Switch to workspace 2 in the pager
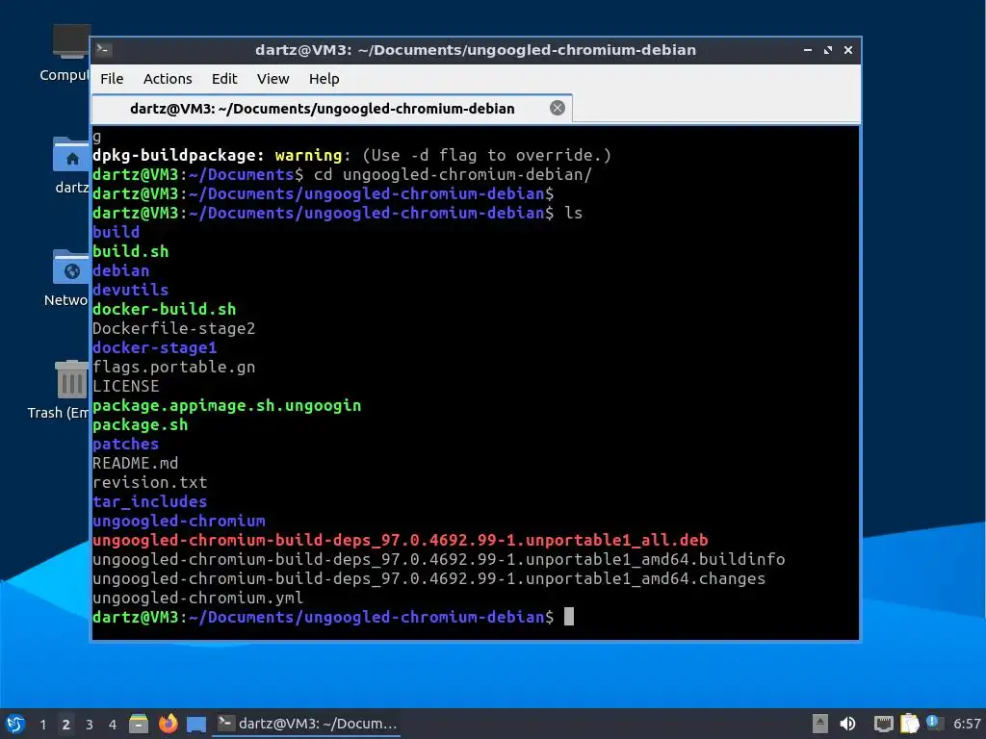The height and width of the screenshot is (739, 986). pyautogui.click(x=66, y=725)
